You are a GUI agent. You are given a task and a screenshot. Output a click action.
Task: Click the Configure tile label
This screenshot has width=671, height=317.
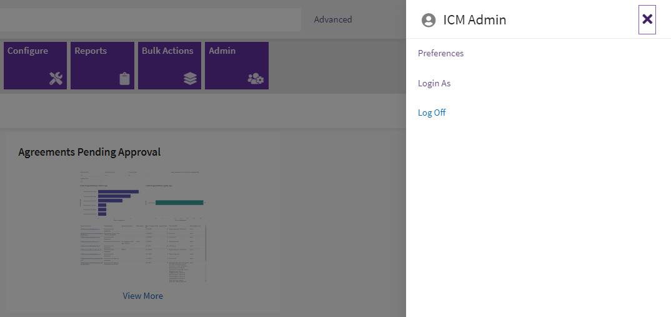(x=27, y=51)
